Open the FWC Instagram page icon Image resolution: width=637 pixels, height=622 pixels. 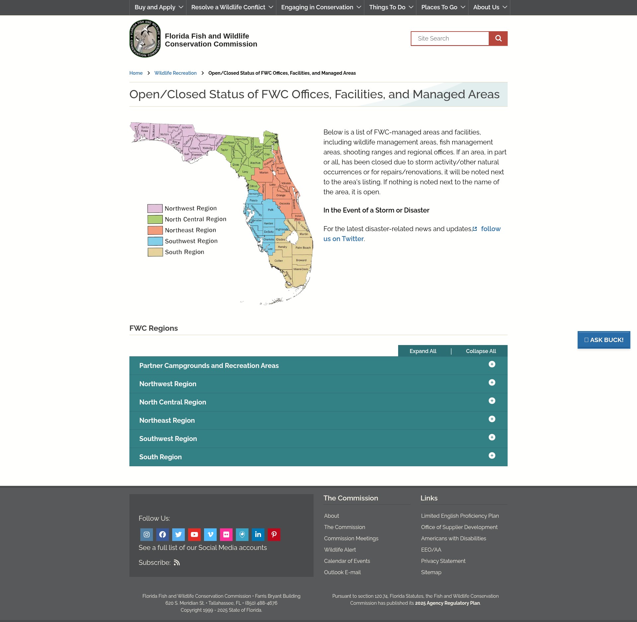click(x=147, y=534)
